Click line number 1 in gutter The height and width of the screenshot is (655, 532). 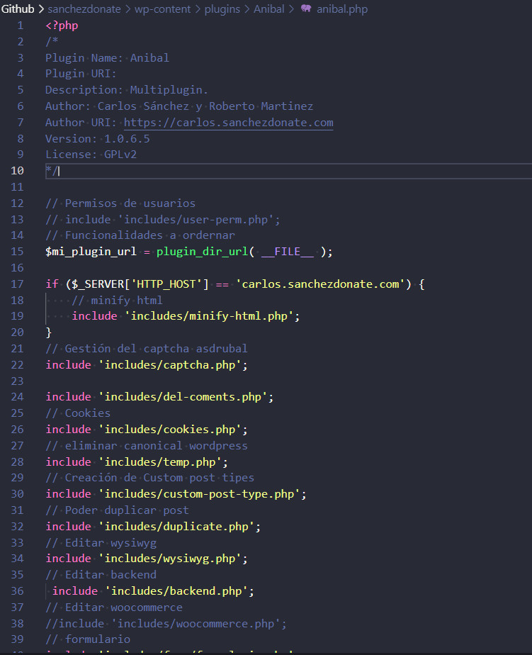pyautogui.click(x=20, y=26)
